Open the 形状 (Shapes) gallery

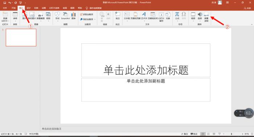coord(57,17)
